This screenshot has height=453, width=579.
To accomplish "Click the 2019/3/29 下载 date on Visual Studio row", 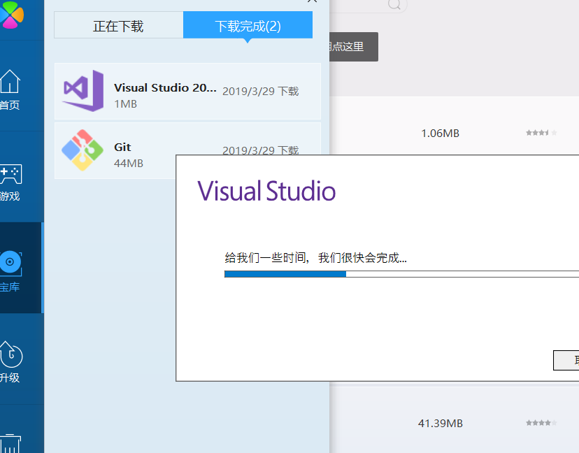I will [260, 91].
